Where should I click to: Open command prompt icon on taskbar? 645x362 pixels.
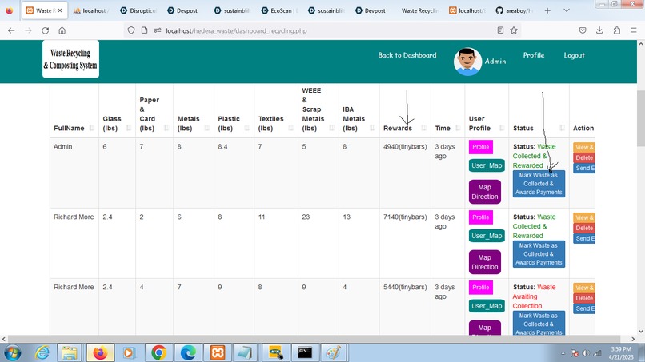coord(305,352)
